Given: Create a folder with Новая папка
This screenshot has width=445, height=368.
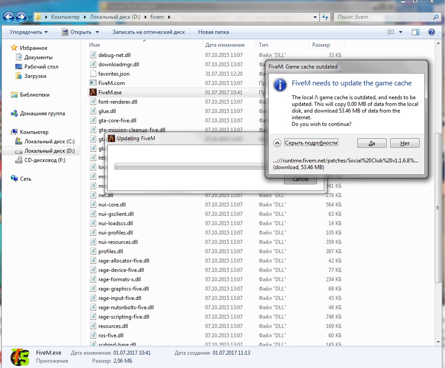Looking at the screenshot, I should pos(213,32).
